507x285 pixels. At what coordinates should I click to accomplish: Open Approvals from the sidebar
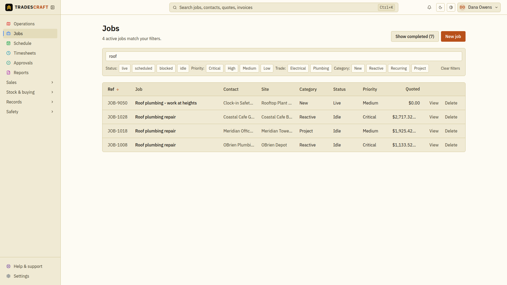click(x=30, y=63)
